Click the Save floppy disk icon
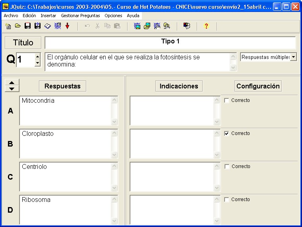The width and height of the screenshot is (302, 227). tap(28, 26)
